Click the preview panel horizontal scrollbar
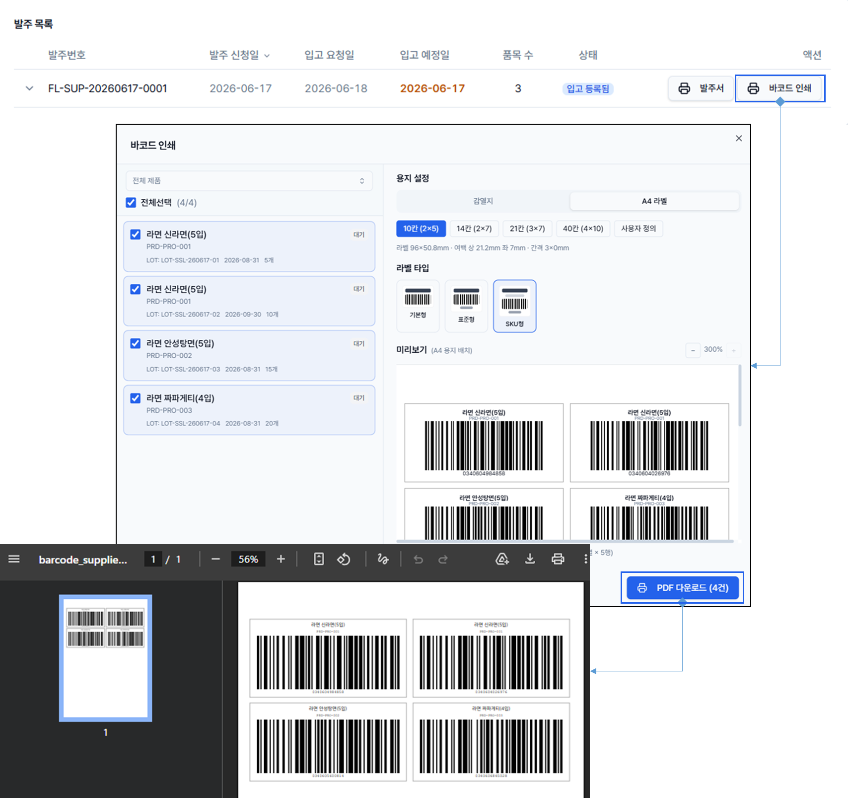The image size is (848, 798). pos(565,541)
